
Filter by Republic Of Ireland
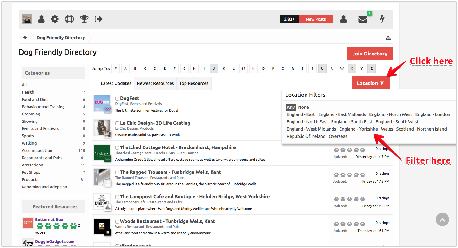[x=306, y=136]
